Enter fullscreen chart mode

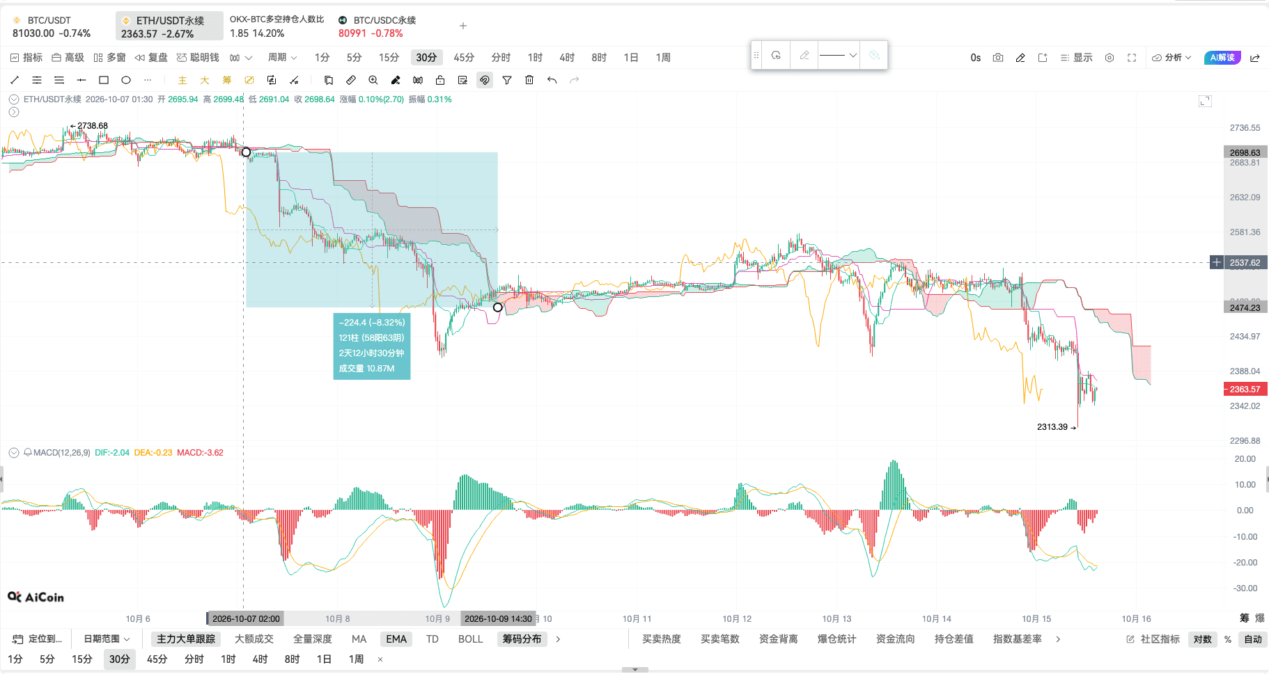point(1132,58)
